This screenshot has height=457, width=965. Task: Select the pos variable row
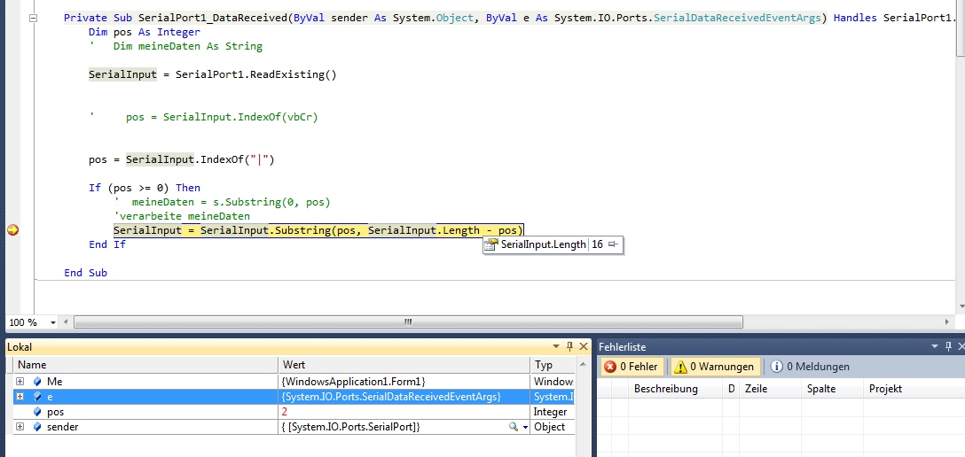coord(294,412)
